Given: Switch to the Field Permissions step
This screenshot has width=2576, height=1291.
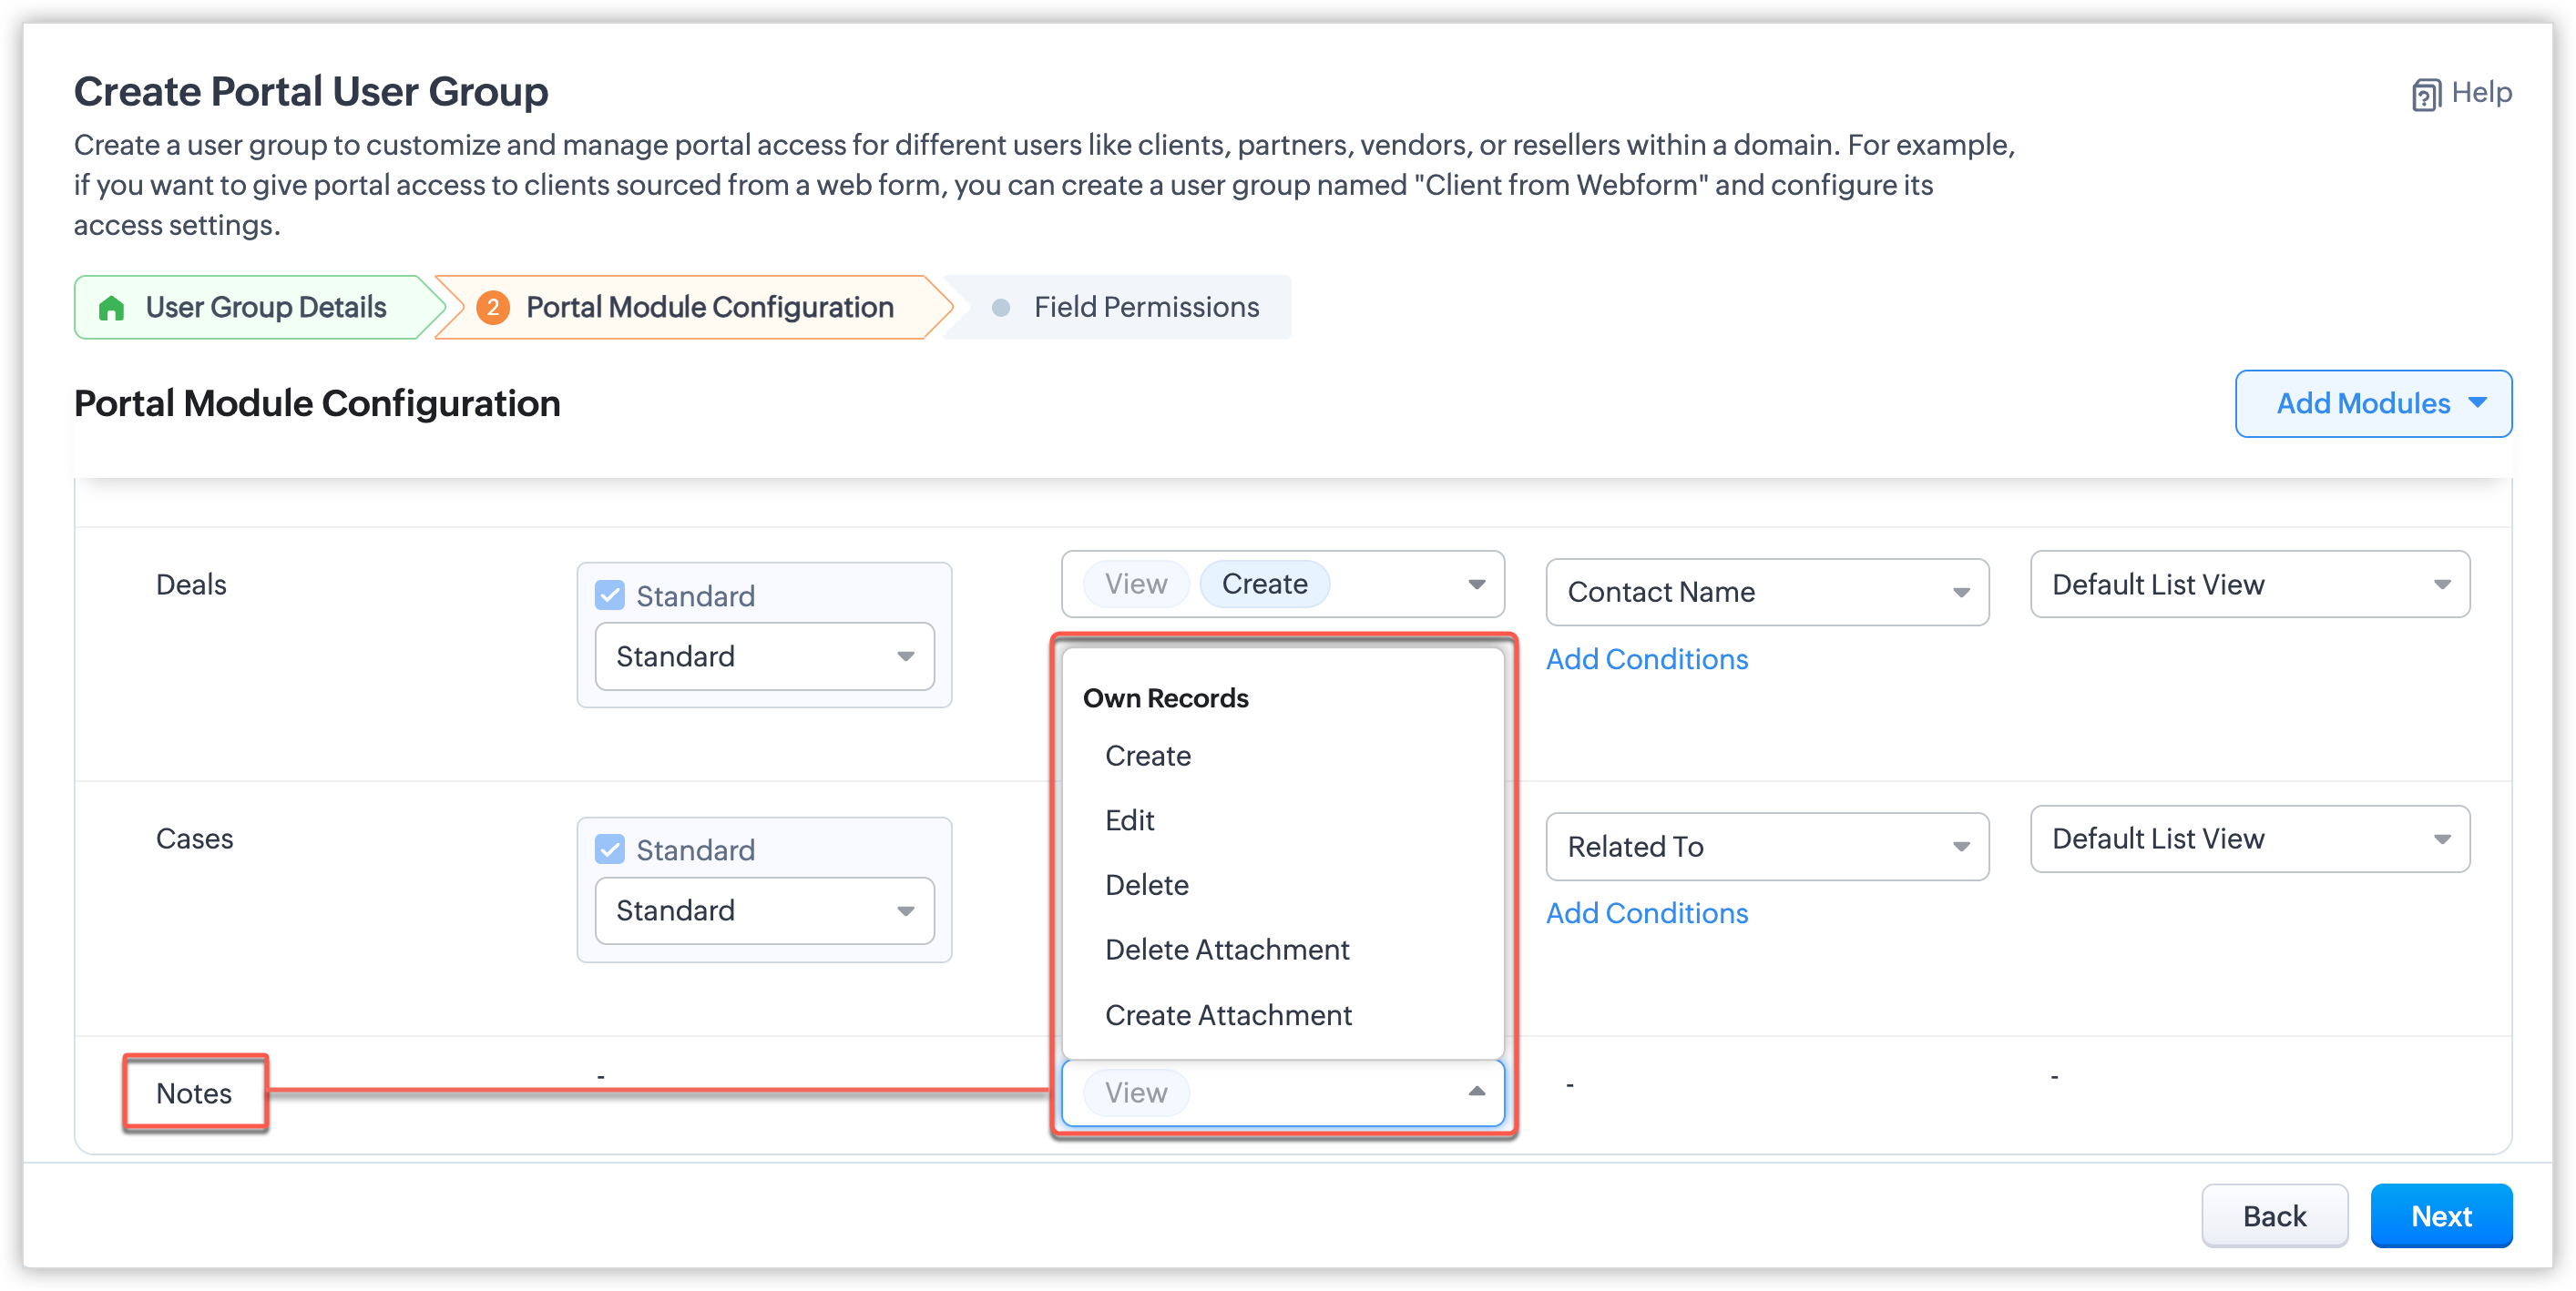Looking at the screenshot, I should point(1146,308).
